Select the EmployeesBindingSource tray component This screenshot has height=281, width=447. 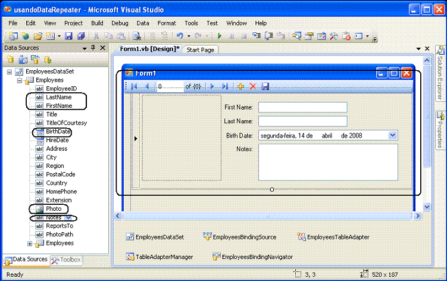(x=239, y=237)
